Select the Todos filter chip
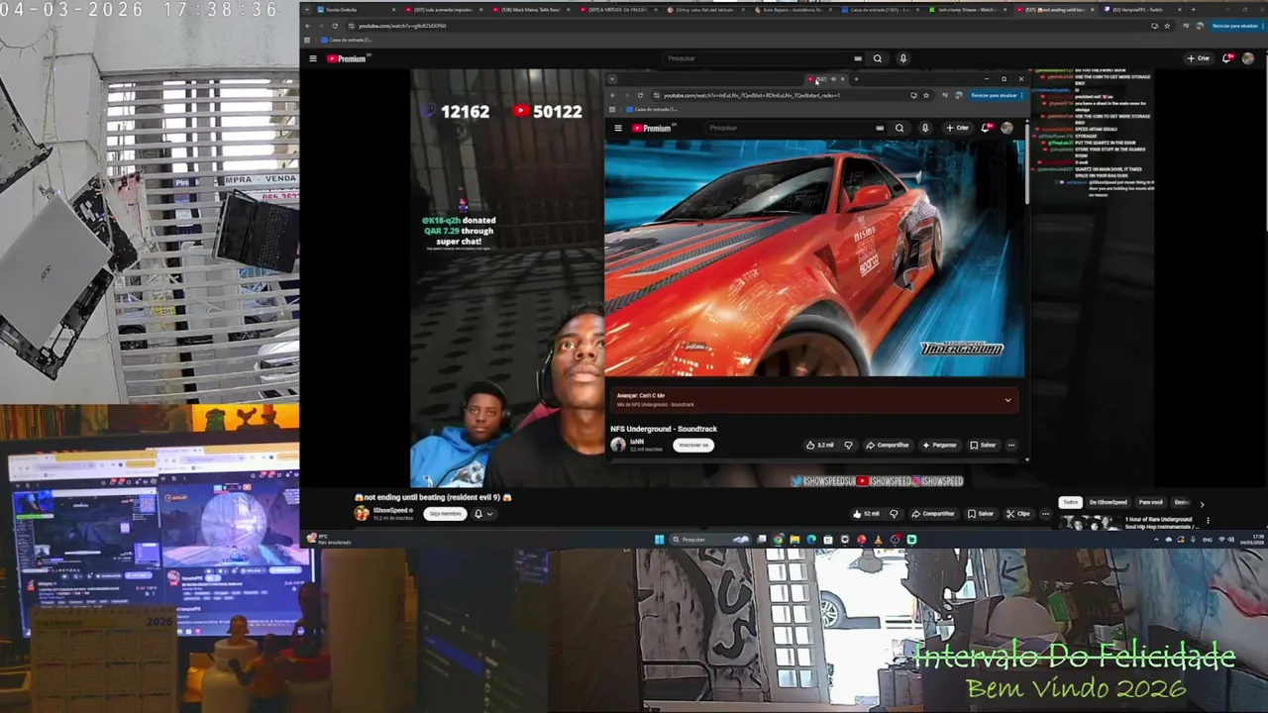Image resolution: width=1268 pixels, height=713 pixels. [x=1070, y=502]
